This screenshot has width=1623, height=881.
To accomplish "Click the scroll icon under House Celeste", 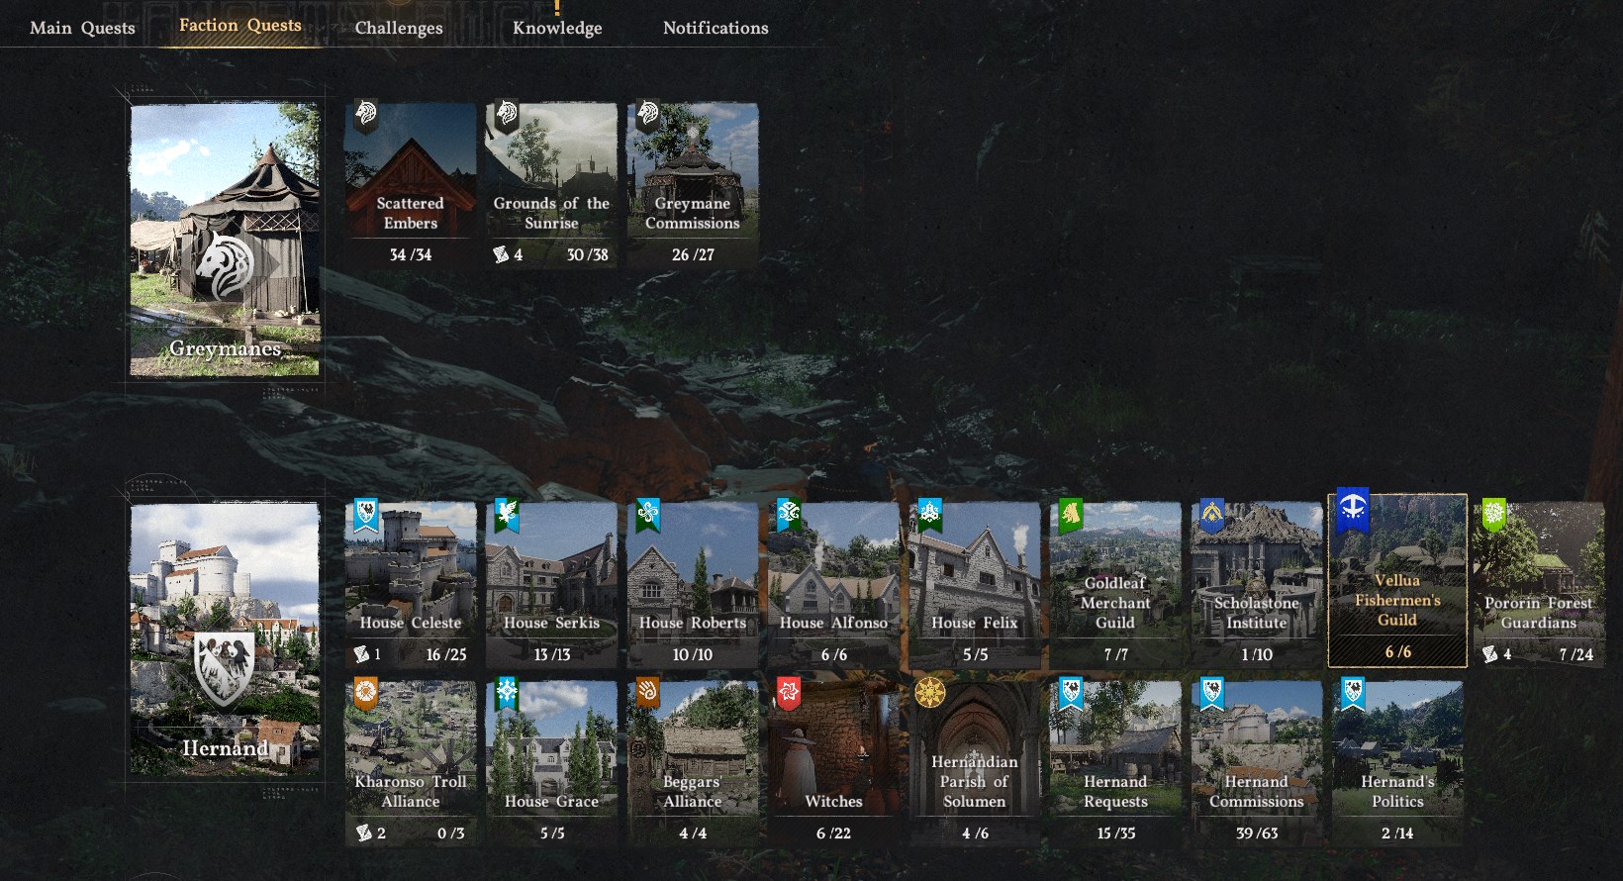I will [x=362, y=654].
